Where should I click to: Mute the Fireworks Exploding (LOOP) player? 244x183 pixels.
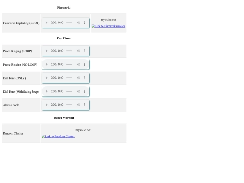click(78, 23)
